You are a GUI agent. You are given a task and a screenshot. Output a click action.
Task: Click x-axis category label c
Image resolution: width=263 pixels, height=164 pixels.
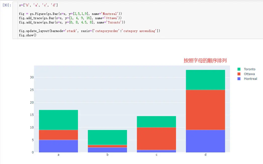pyautogui.click(x=156, y=155)
